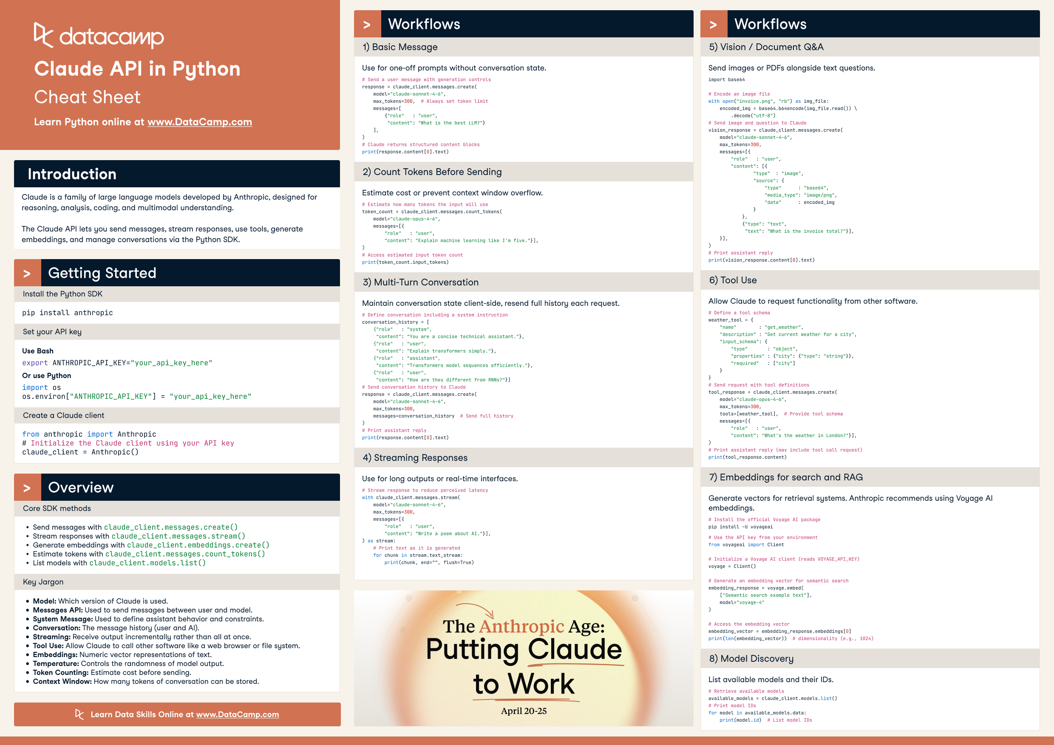The width and height of the screenshot is (1054, 745).
Task: Click the 'Context Window:' jargon entry
Action: (x=146, y=682)
